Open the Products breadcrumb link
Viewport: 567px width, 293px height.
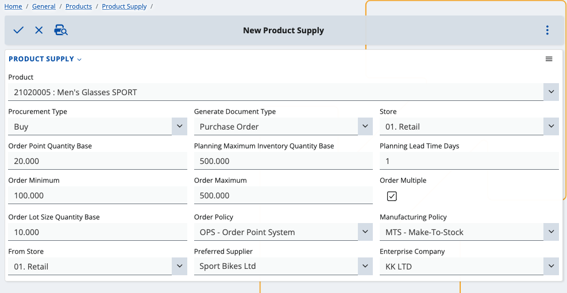point(79,6)
